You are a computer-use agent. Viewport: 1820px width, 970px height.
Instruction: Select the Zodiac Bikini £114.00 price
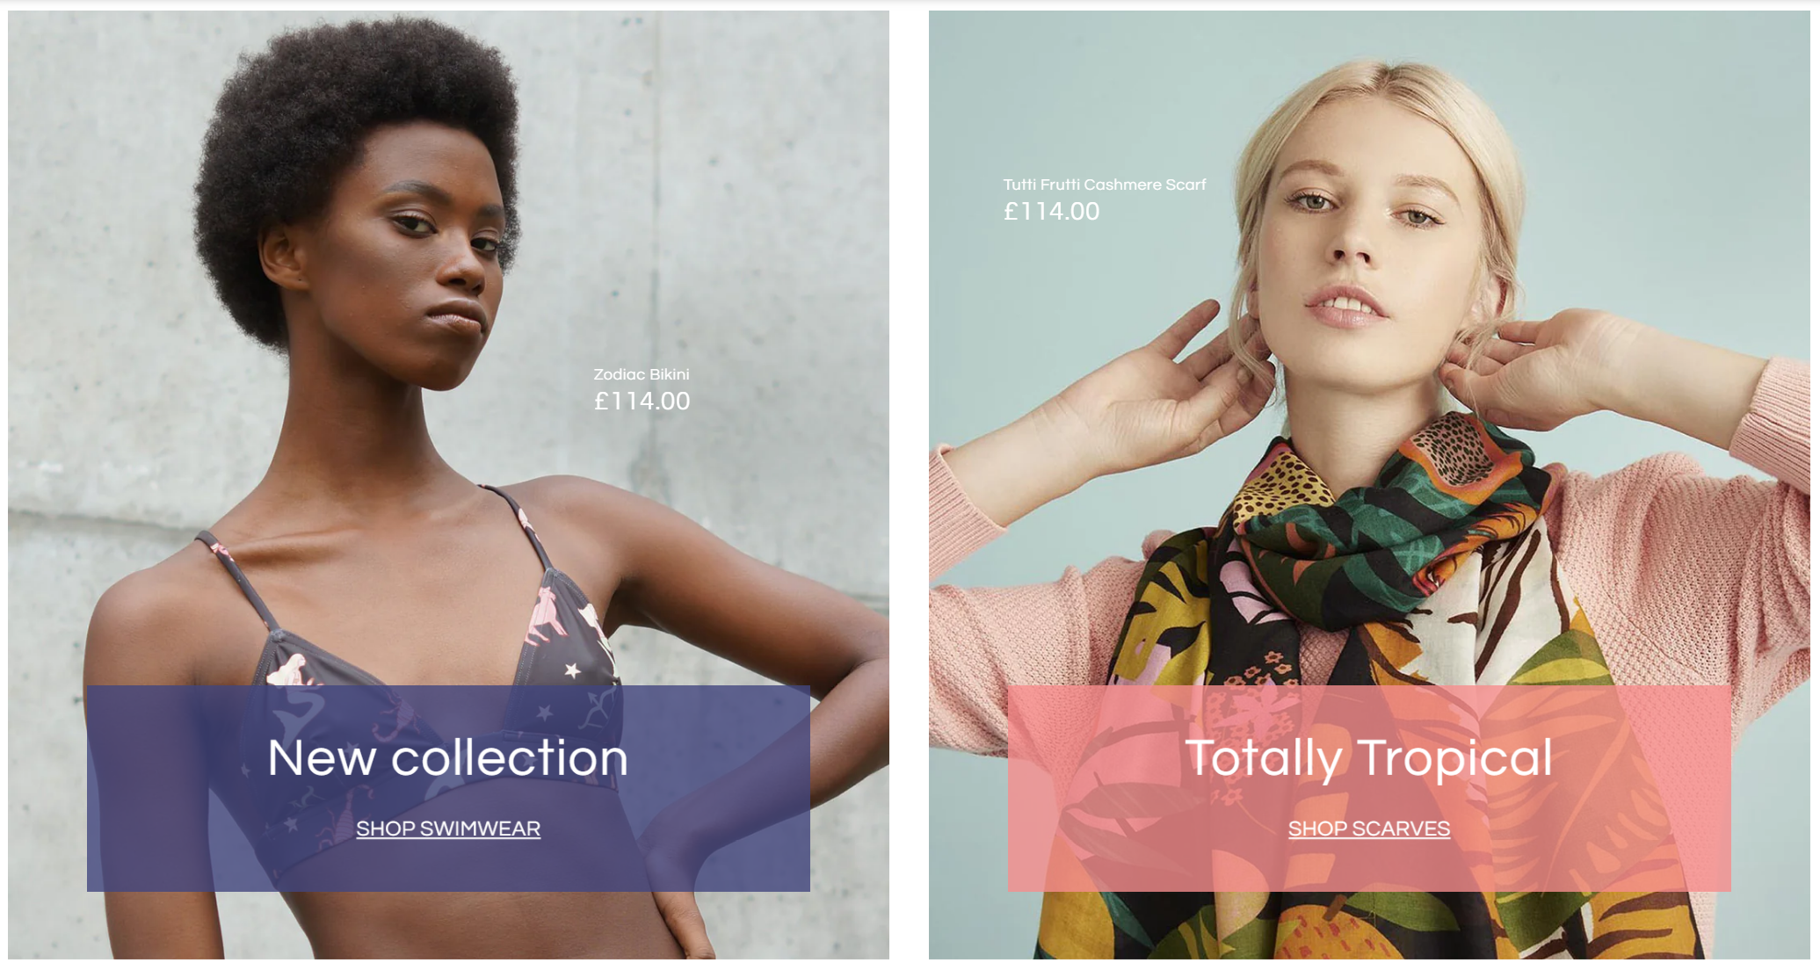pyautogui.click(x=642, y=402)
